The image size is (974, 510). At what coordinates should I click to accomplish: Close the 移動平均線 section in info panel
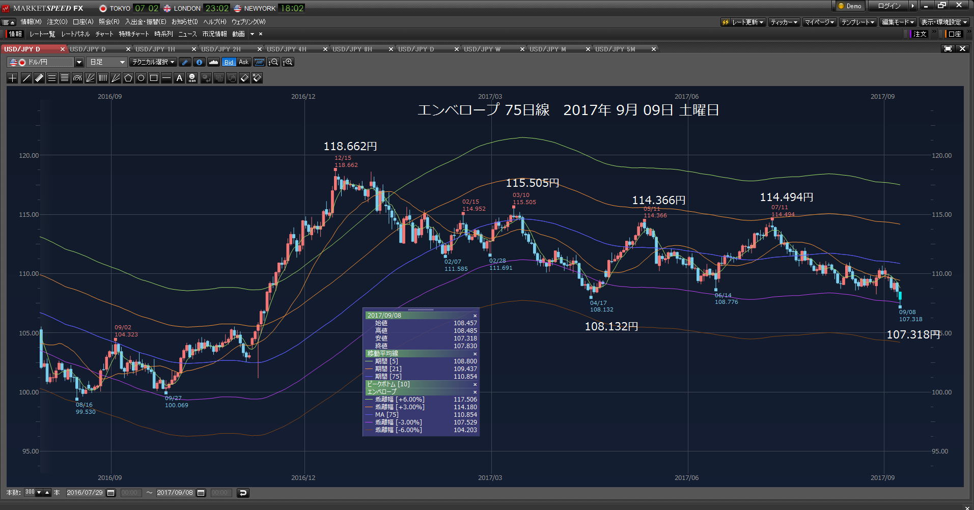point(475,354)
